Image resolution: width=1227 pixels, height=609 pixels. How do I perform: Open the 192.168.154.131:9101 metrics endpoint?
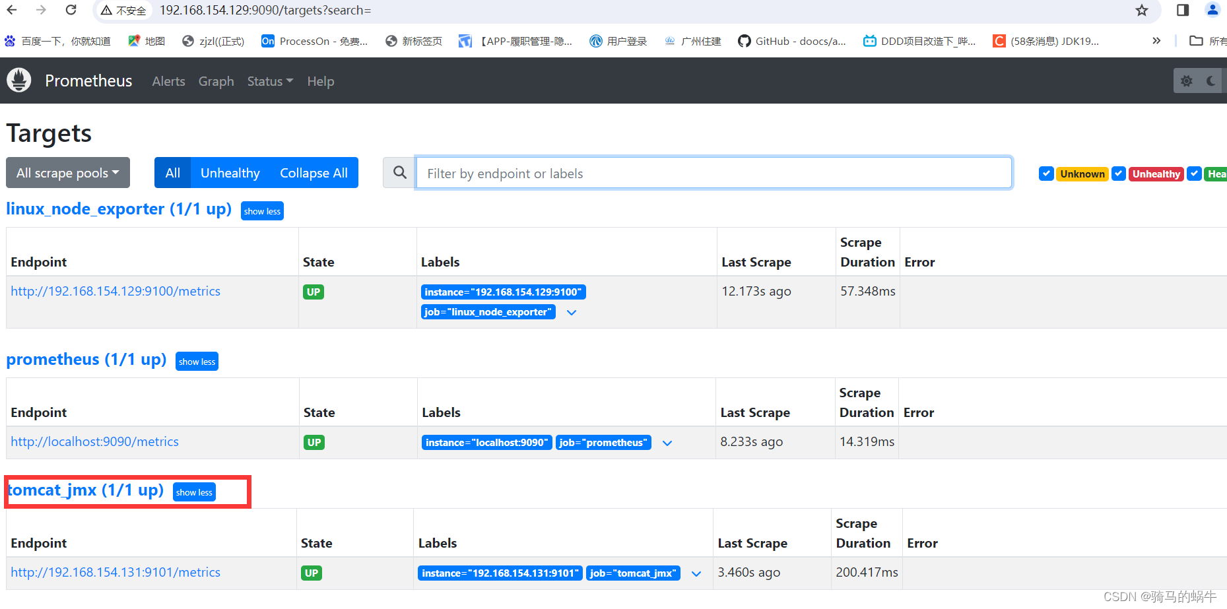coord(116,572)
